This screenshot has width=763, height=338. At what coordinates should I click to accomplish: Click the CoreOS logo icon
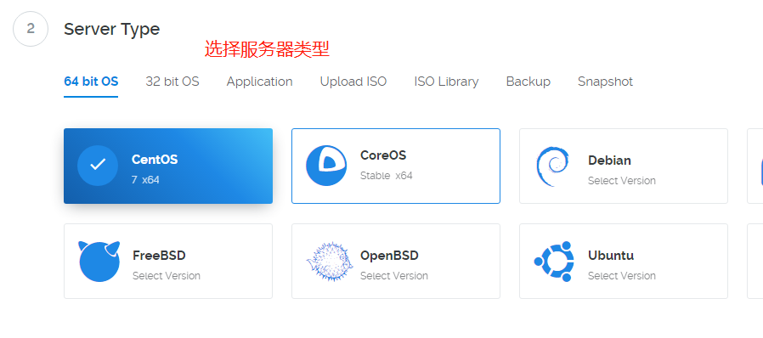click(326, 166)
